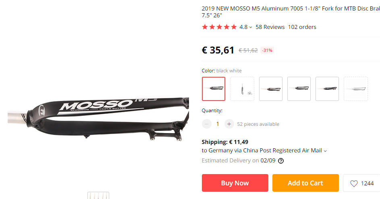Select the second color option with full fork
This screenshot has width=380, height=199.
[x=242, y=89]
